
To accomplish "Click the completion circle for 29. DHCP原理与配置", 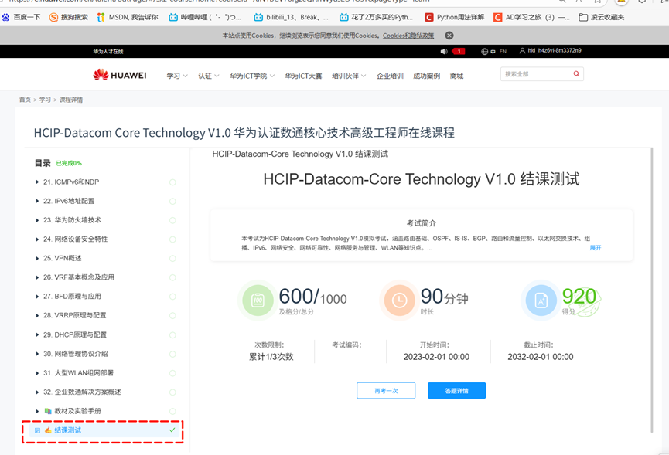I will [x=172, y=334].
